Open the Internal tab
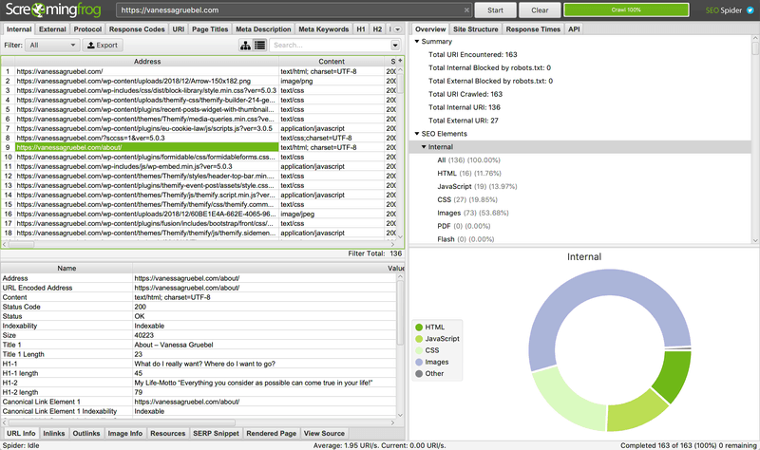 pos(19,29)
